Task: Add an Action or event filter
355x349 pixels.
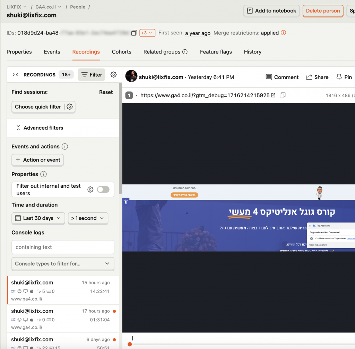Action: (37, 160)
